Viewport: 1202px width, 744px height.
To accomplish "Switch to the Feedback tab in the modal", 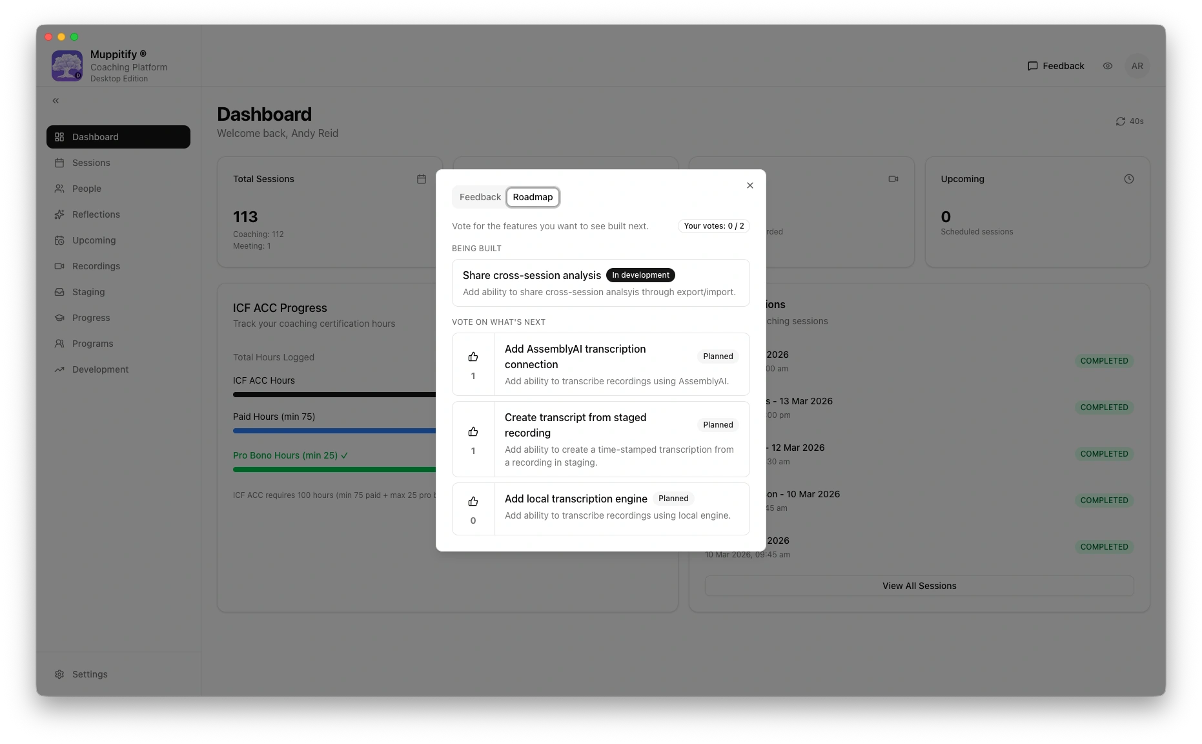I will pyautogui.click(x=480, y=197).
